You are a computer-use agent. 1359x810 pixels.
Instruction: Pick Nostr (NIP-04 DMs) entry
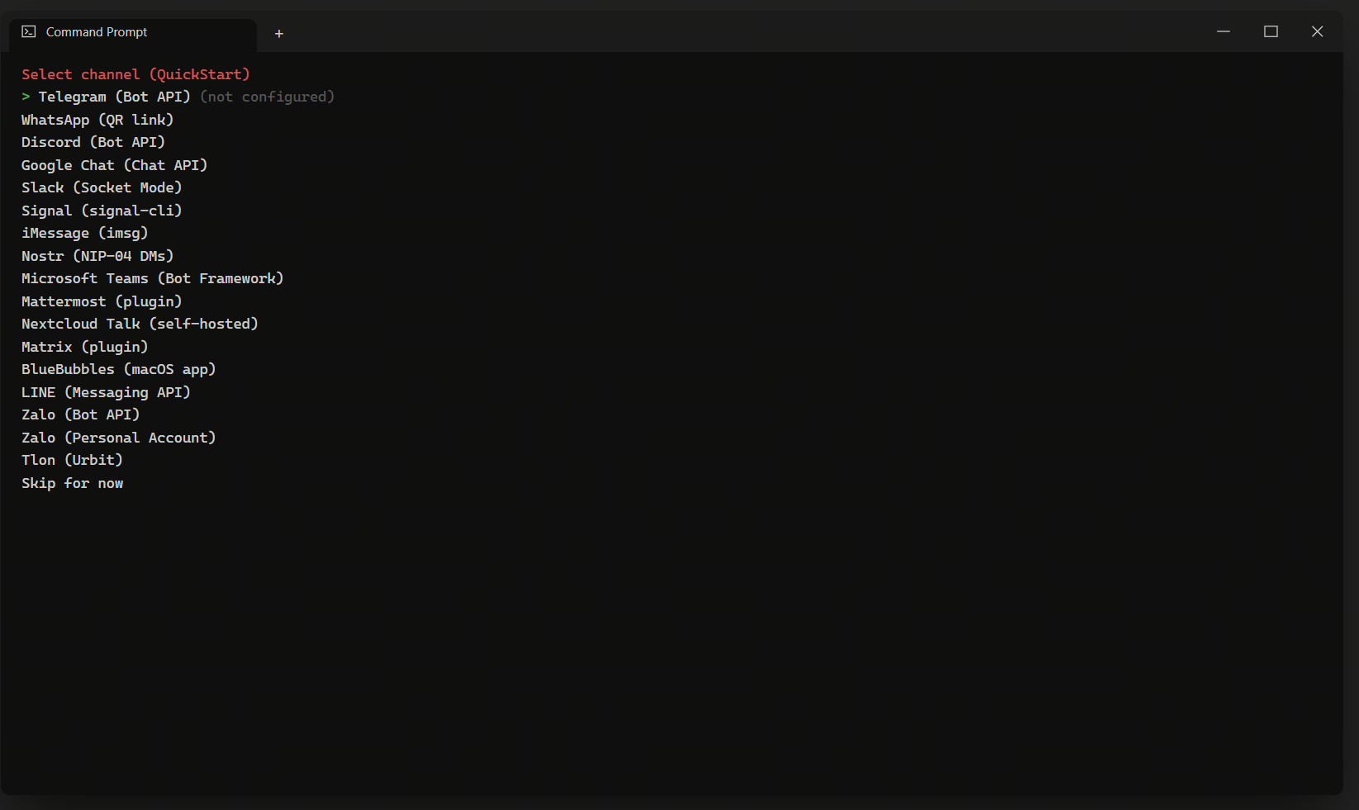(97, 256)
